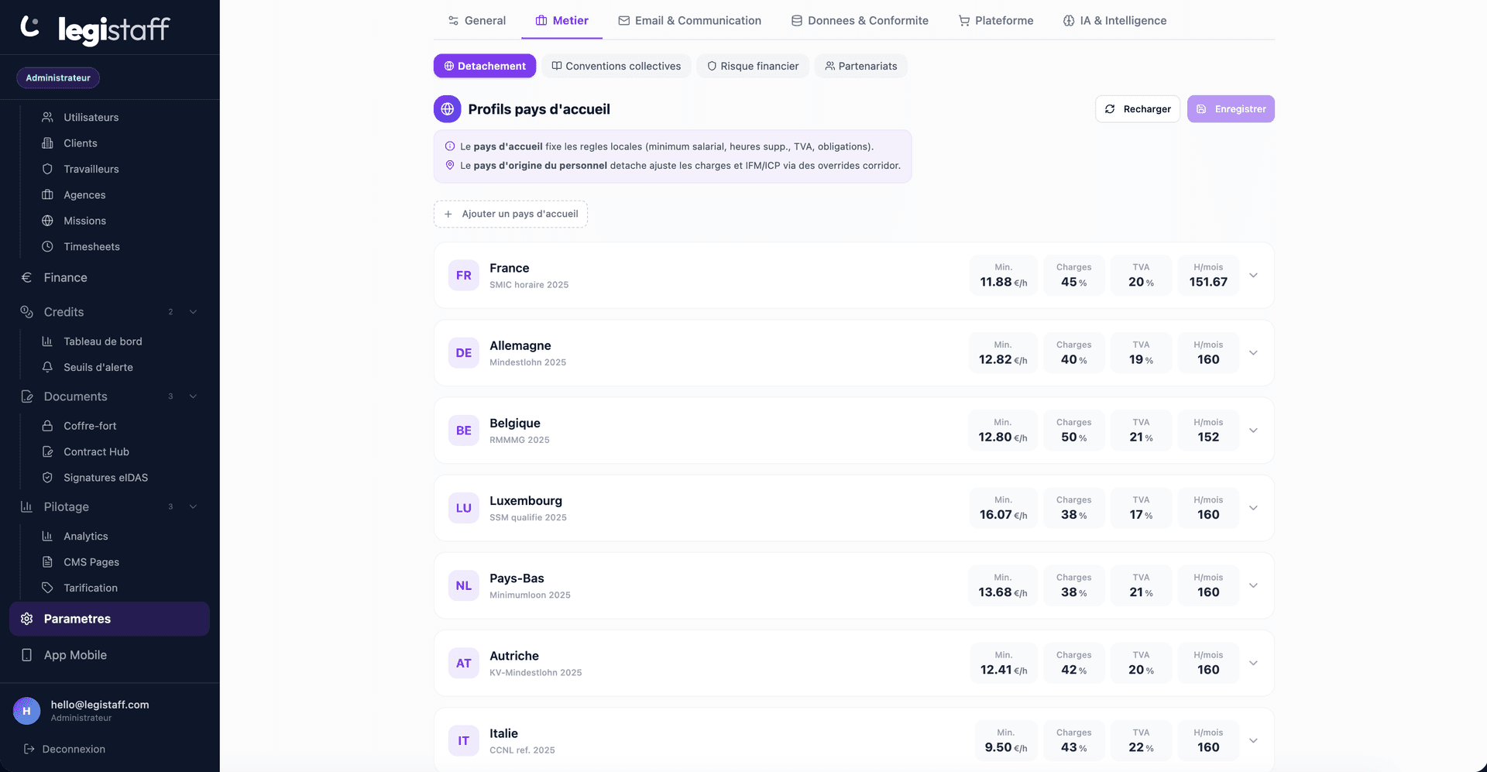Click the legistaff logo icon

[29, 26]
